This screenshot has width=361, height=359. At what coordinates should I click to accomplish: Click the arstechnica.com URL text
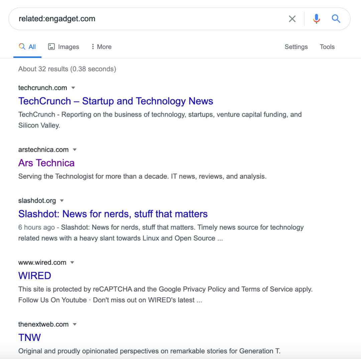point(43,150)
